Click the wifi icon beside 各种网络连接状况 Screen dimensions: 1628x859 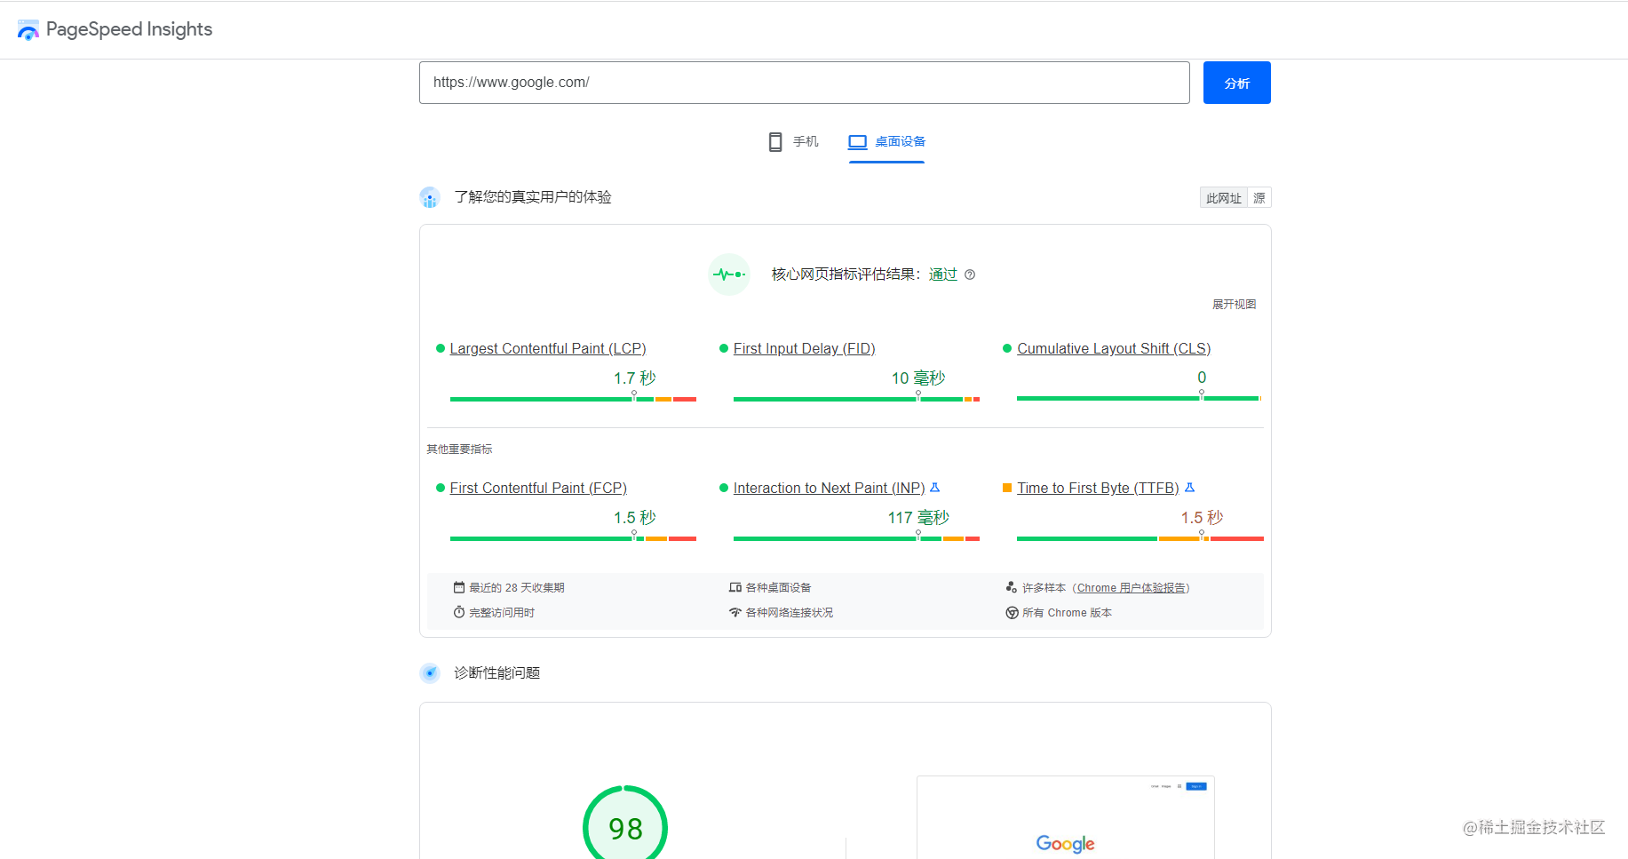click(735, 612)
